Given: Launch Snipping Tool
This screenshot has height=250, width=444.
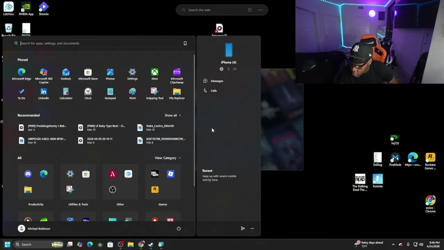Looking at the screenshot, I should point(155,94).
